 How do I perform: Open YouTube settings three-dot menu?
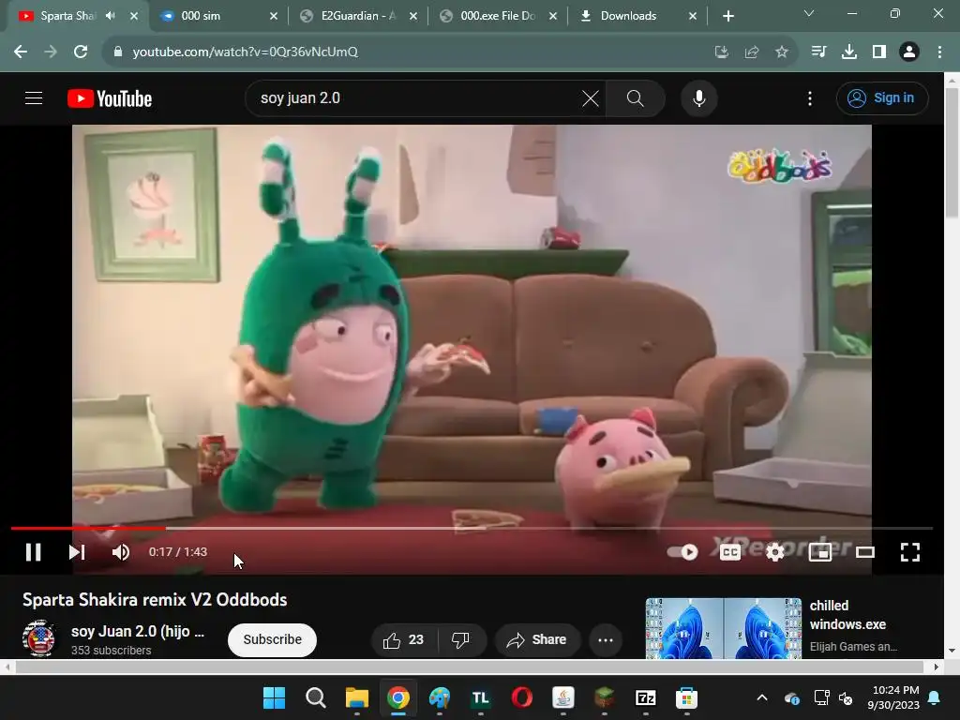pos(810,97)
